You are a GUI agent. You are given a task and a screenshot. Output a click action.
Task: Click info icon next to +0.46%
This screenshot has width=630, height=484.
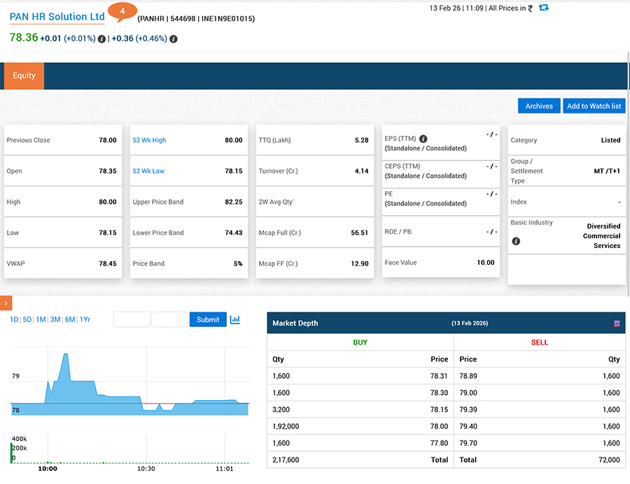[x=173, y=39]
